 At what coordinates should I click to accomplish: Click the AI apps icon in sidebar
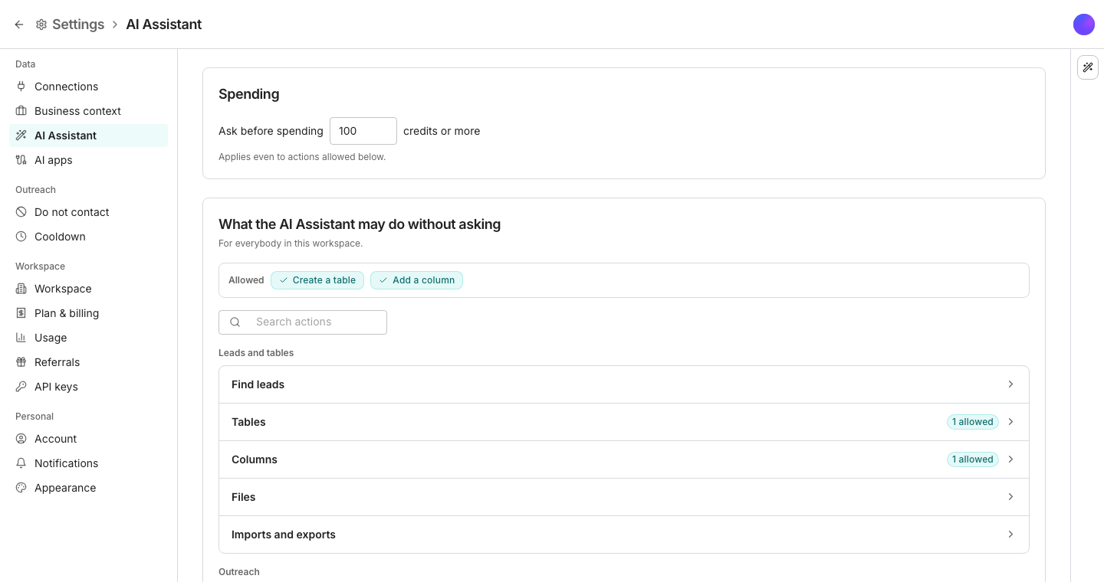pos(21,160)
